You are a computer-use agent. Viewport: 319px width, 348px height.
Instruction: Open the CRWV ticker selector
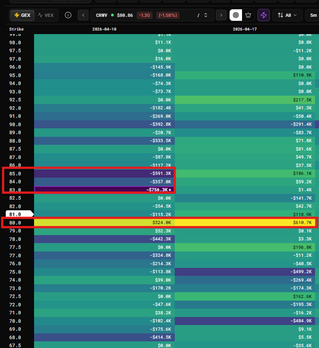tap(152, 15)
